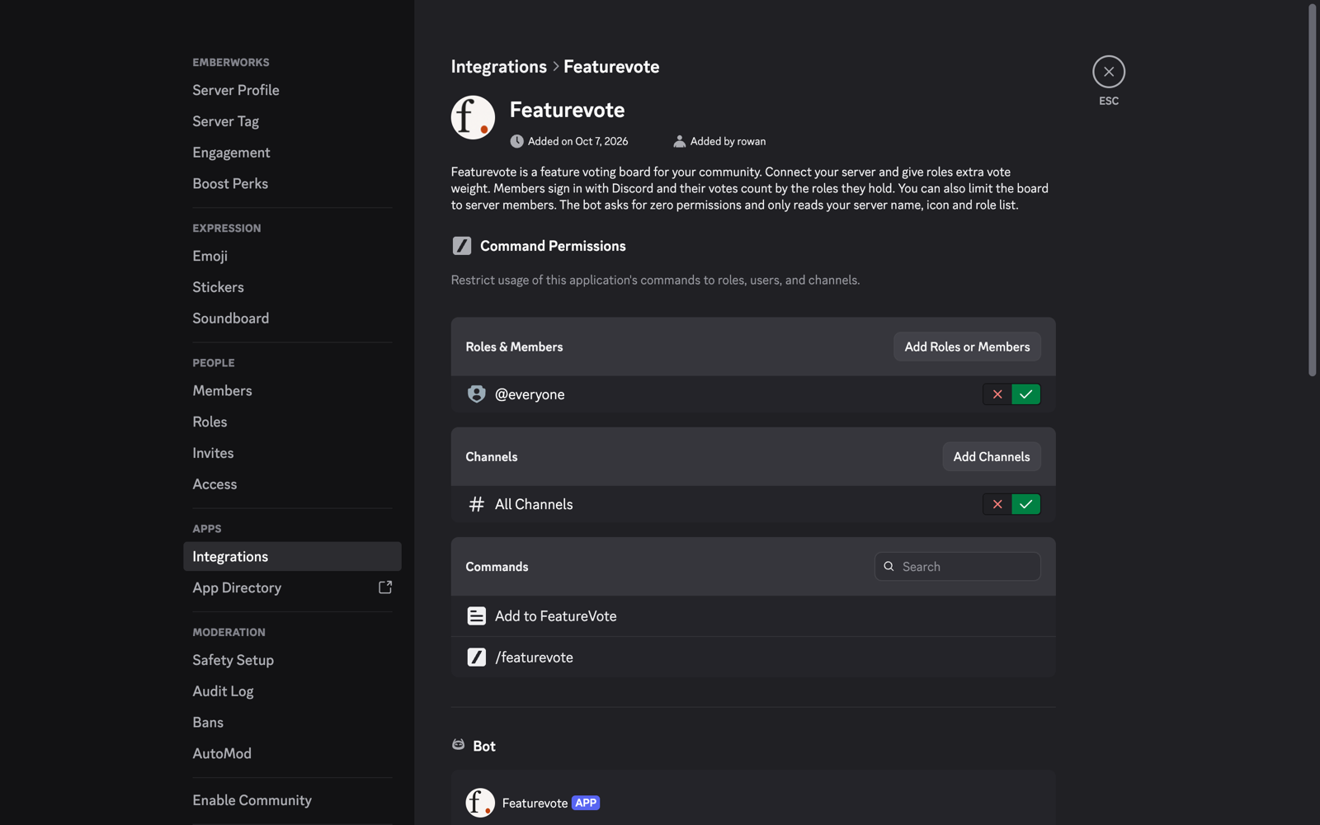Click Enable Community option
Screen dimensions: 1320x825
(x=292, y=800)
